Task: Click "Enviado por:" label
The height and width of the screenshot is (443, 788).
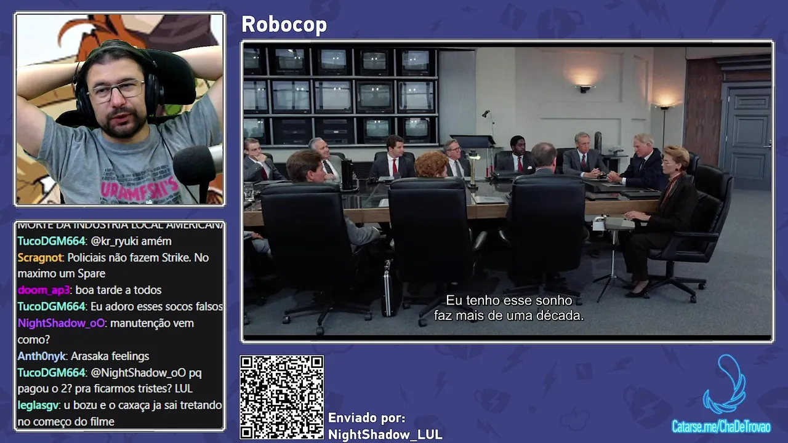Action: pos(367,418)
